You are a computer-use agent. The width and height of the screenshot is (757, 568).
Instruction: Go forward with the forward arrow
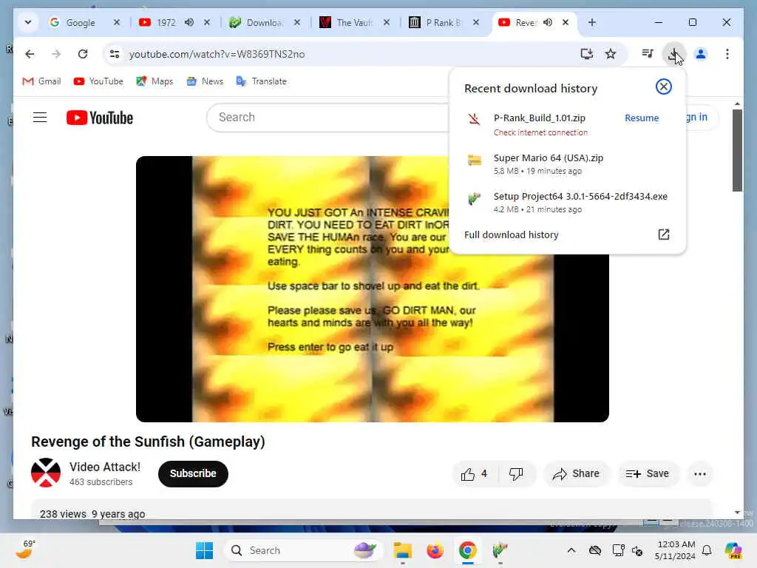[56, 54]
